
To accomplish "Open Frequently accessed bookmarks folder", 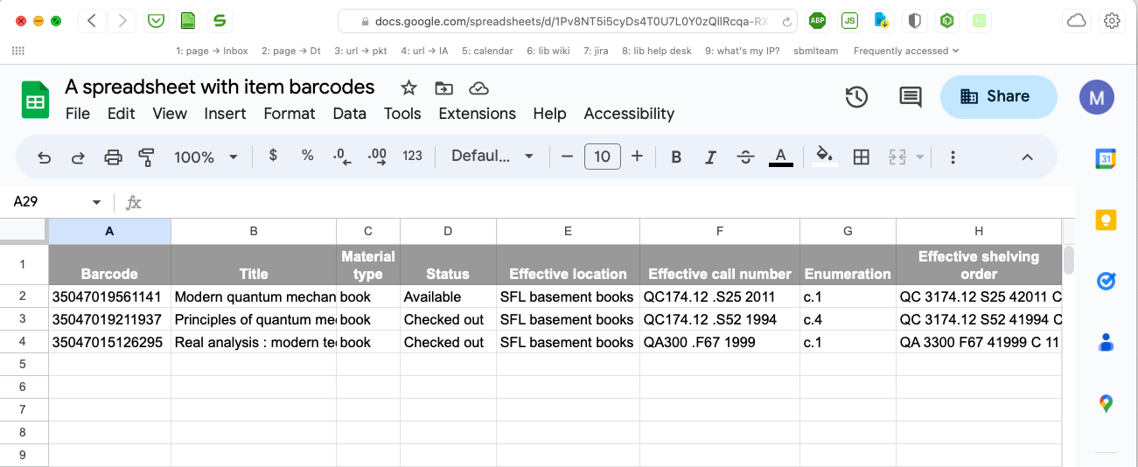I will coord(906,51).
